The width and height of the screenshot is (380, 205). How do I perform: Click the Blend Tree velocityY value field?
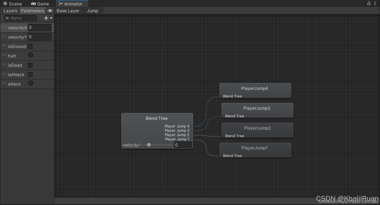[183, 145]
